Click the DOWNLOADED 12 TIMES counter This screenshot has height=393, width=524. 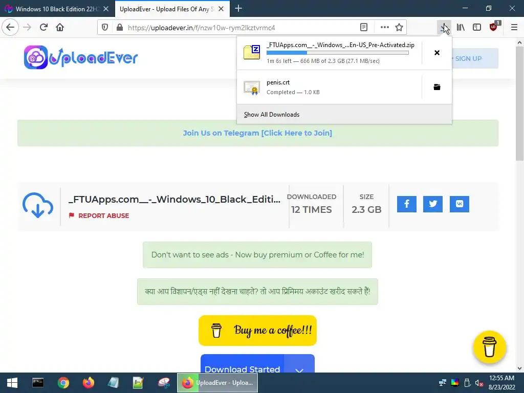[x=312, y=204]
